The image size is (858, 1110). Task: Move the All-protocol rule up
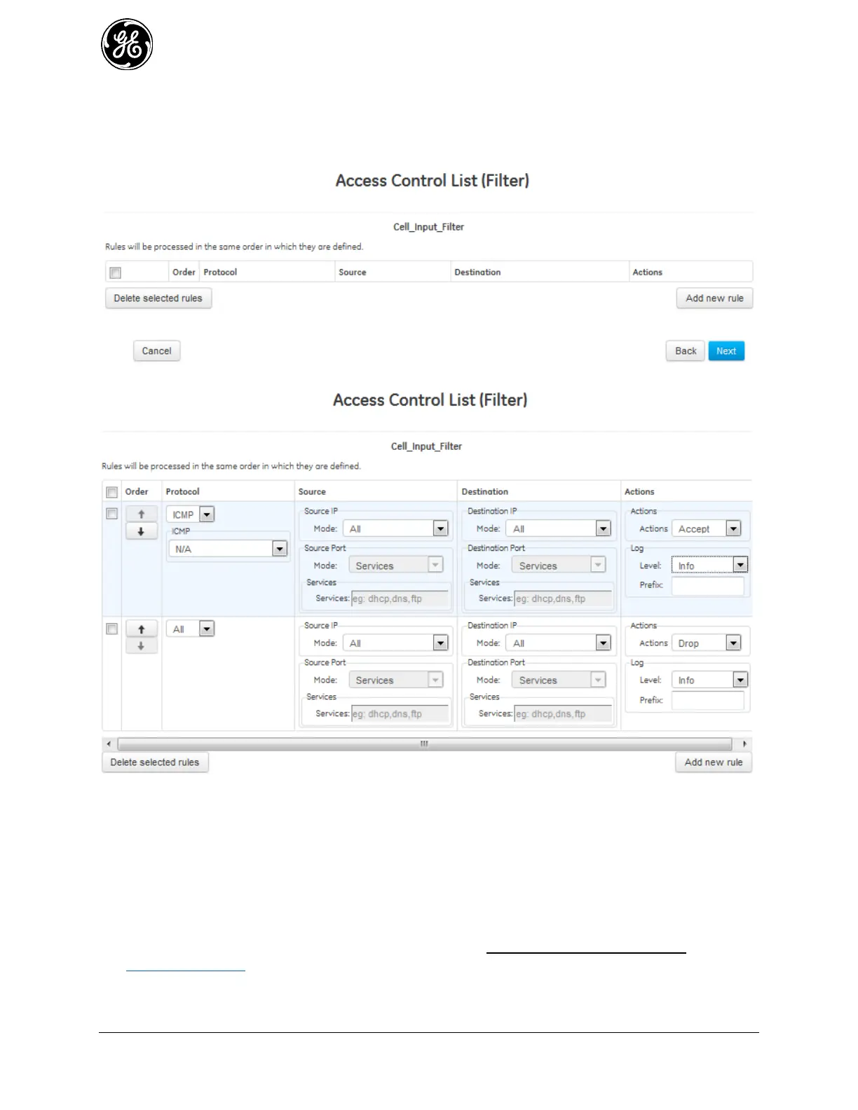pyautogui.click(x=141, y=629)
